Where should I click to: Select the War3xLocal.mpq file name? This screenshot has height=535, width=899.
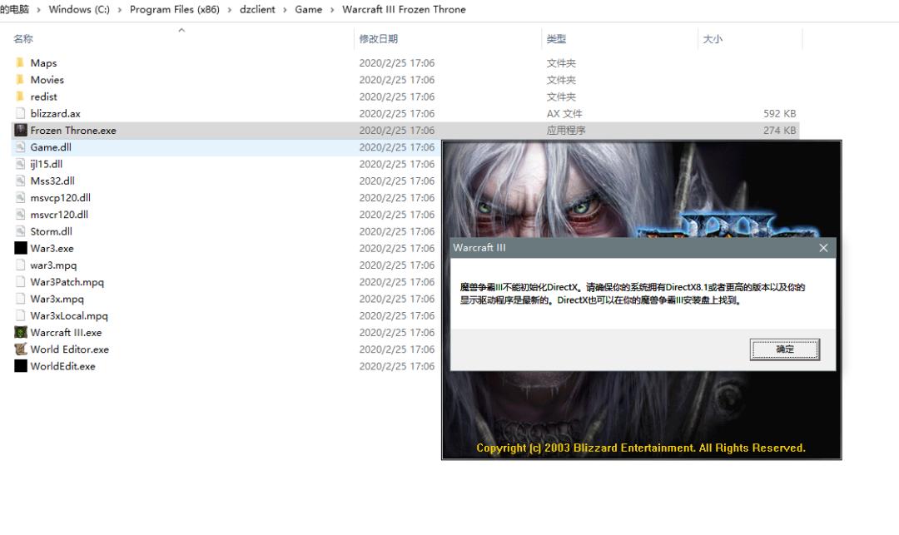pos(69,315)
